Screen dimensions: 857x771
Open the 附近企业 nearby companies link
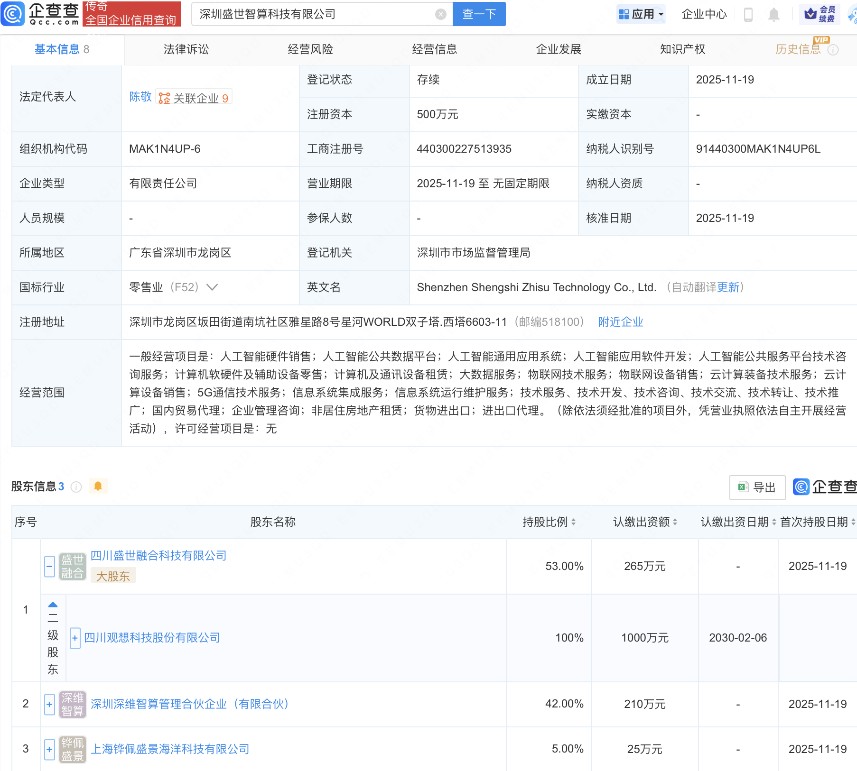620,322
